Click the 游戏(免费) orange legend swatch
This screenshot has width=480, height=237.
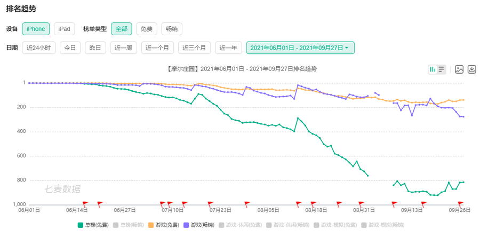click(x=151, y=225)
